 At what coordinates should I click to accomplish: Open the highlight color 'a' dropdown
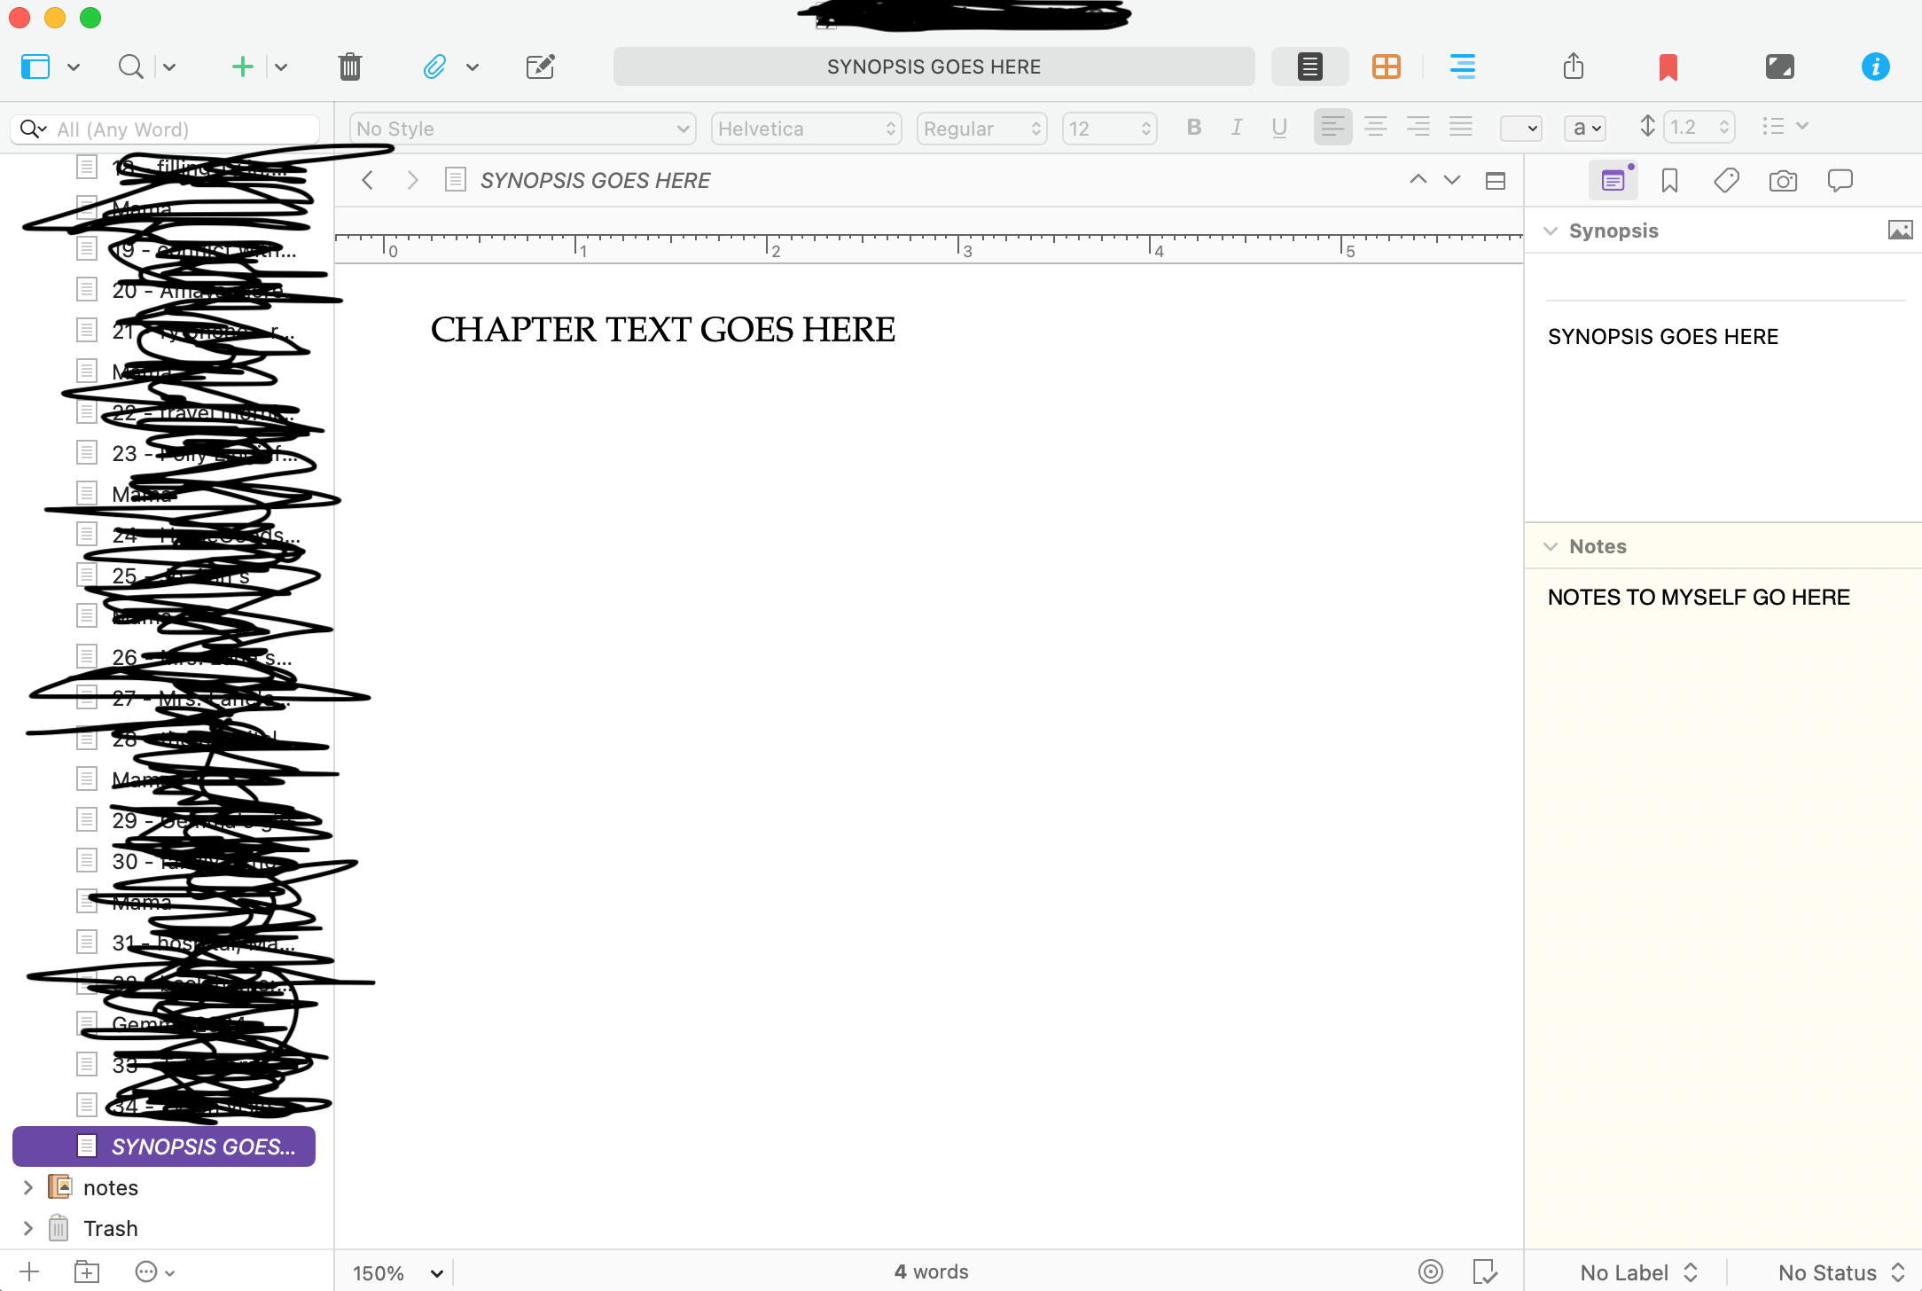(x=1585, y=129)
